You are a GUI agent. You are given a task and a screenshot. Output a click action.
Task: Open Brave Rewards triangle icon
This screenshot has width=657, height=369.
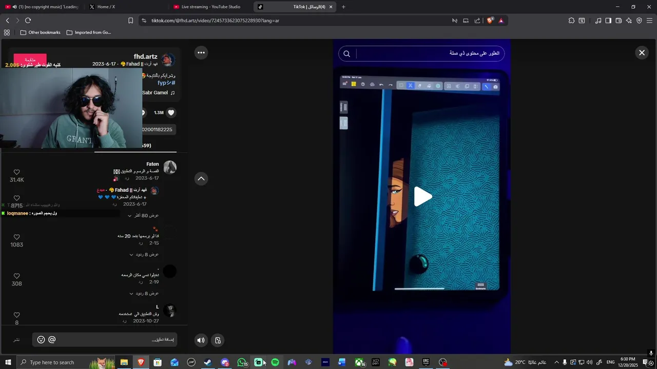501,20
